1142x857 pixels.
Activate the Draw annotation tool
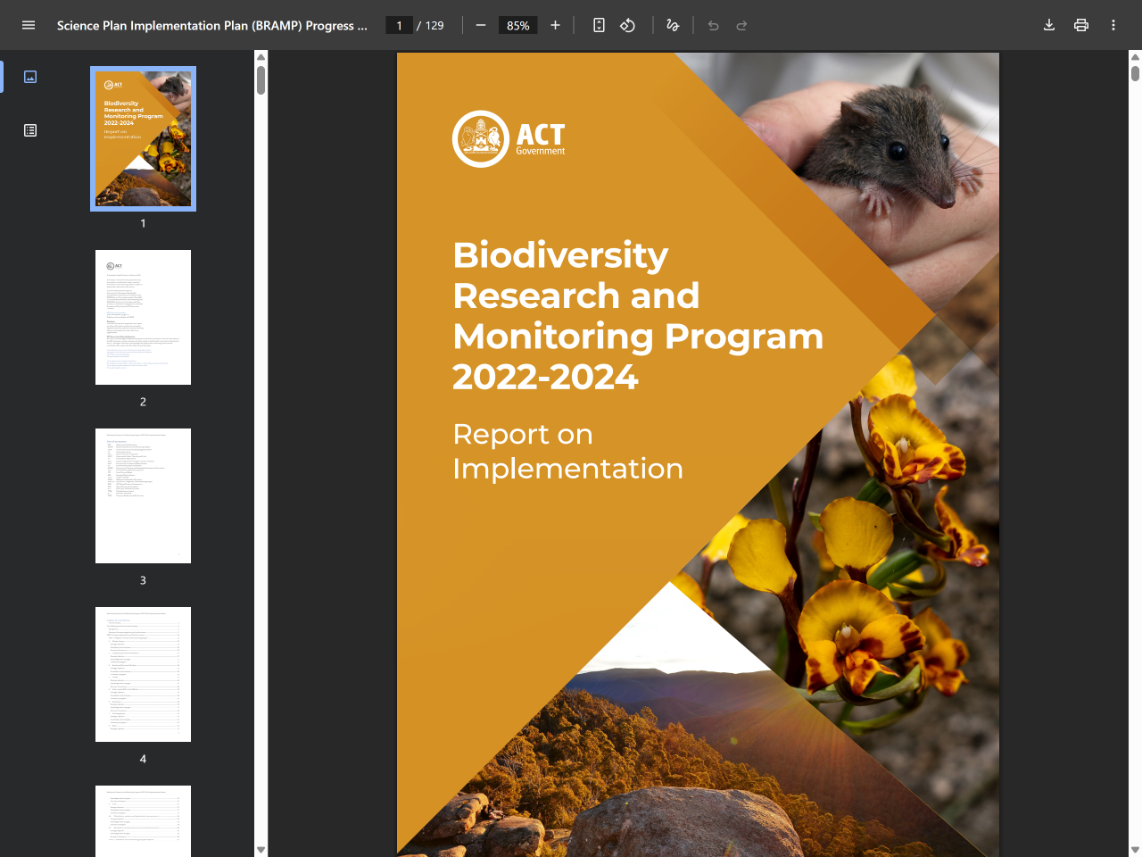[x=673, y=25]
